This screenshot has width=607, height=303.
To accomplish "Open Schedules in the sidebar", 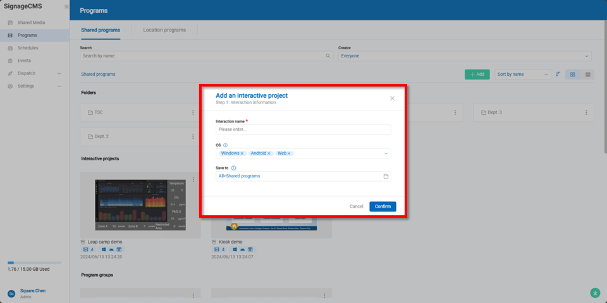I will (x=28, y=48).
